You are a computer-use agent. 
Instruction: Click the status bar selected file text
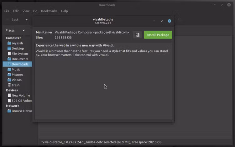[102, 142]
